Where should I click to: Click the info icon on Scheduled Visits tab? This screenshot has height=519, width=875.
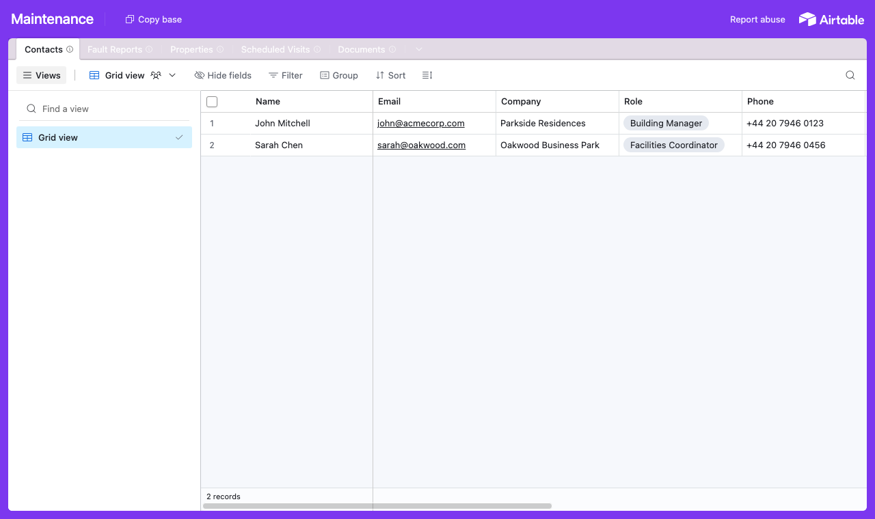pyautogui.click(x=317, y=49)
